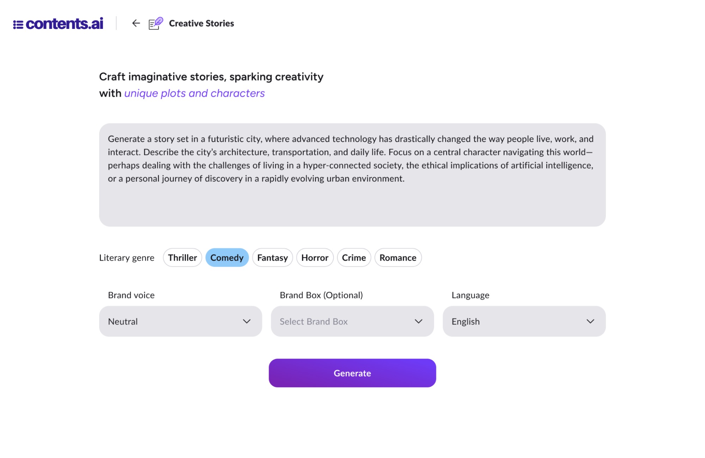This screenshot has width=705, height=458.
Task: Open the Select Brand Box dropdown
Action: (x=352, y=321)
